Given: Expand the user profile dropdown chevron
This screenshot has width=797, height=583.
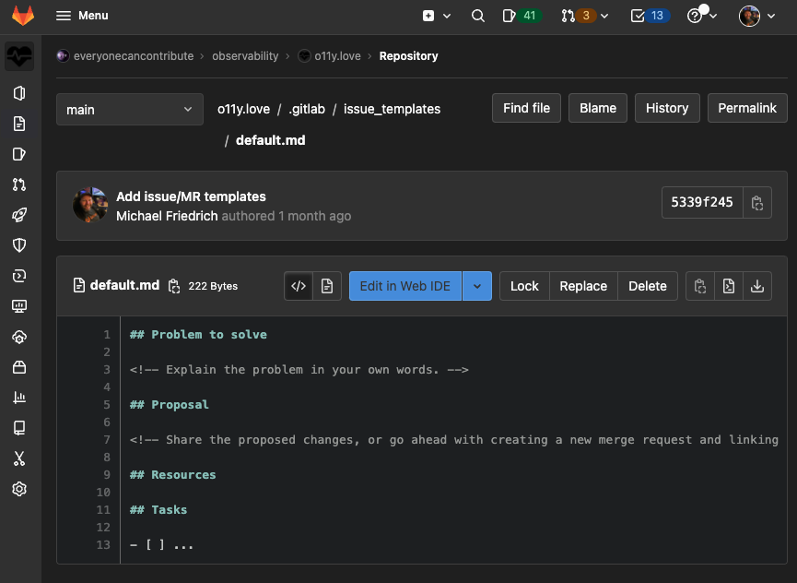Looking at the screenshot, I should point(771,16).
